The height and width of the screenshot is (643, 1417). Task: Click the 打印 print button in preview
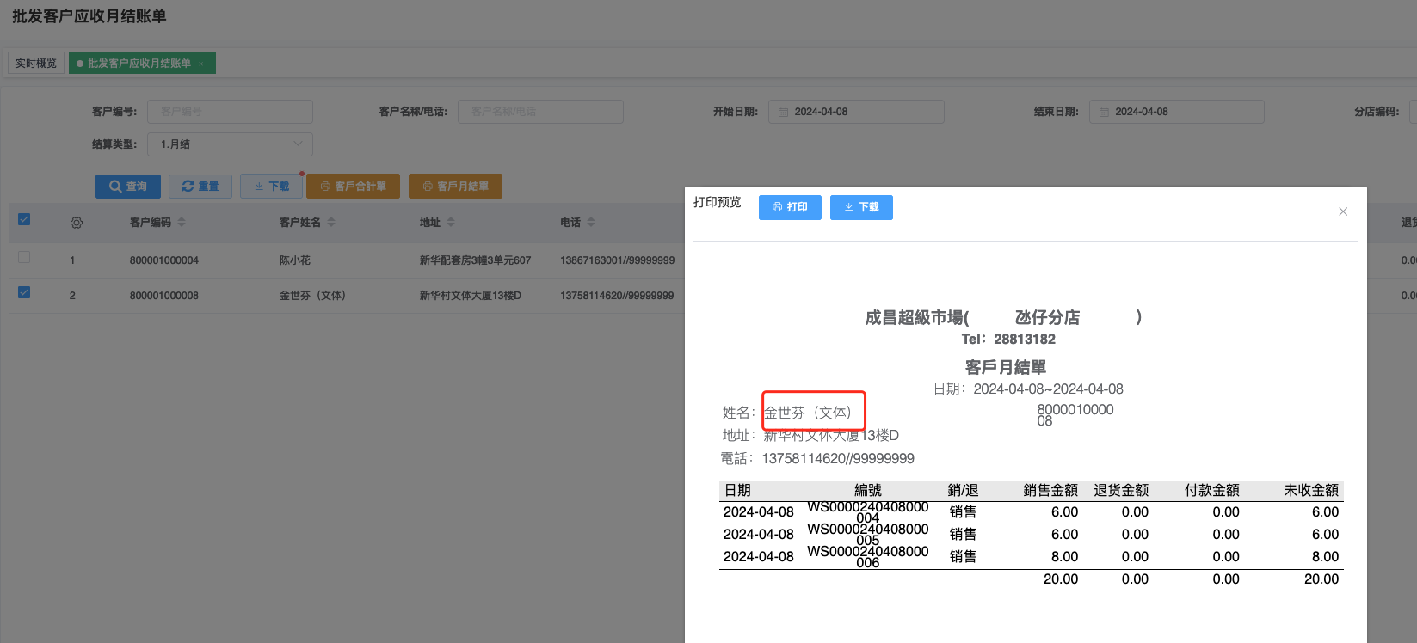(x=790, y=207)
